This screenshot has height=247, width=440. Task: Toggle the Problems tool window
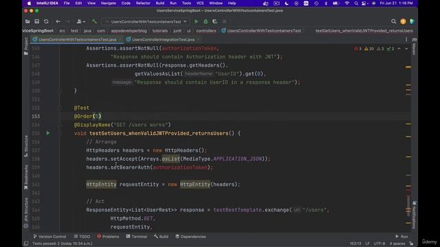click(x=108, y=237)
